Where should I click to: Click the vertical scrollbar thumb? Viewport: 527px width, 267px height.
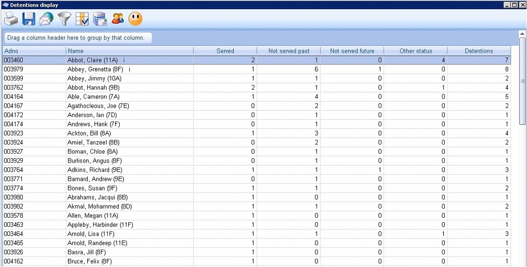tap(522, 81)
